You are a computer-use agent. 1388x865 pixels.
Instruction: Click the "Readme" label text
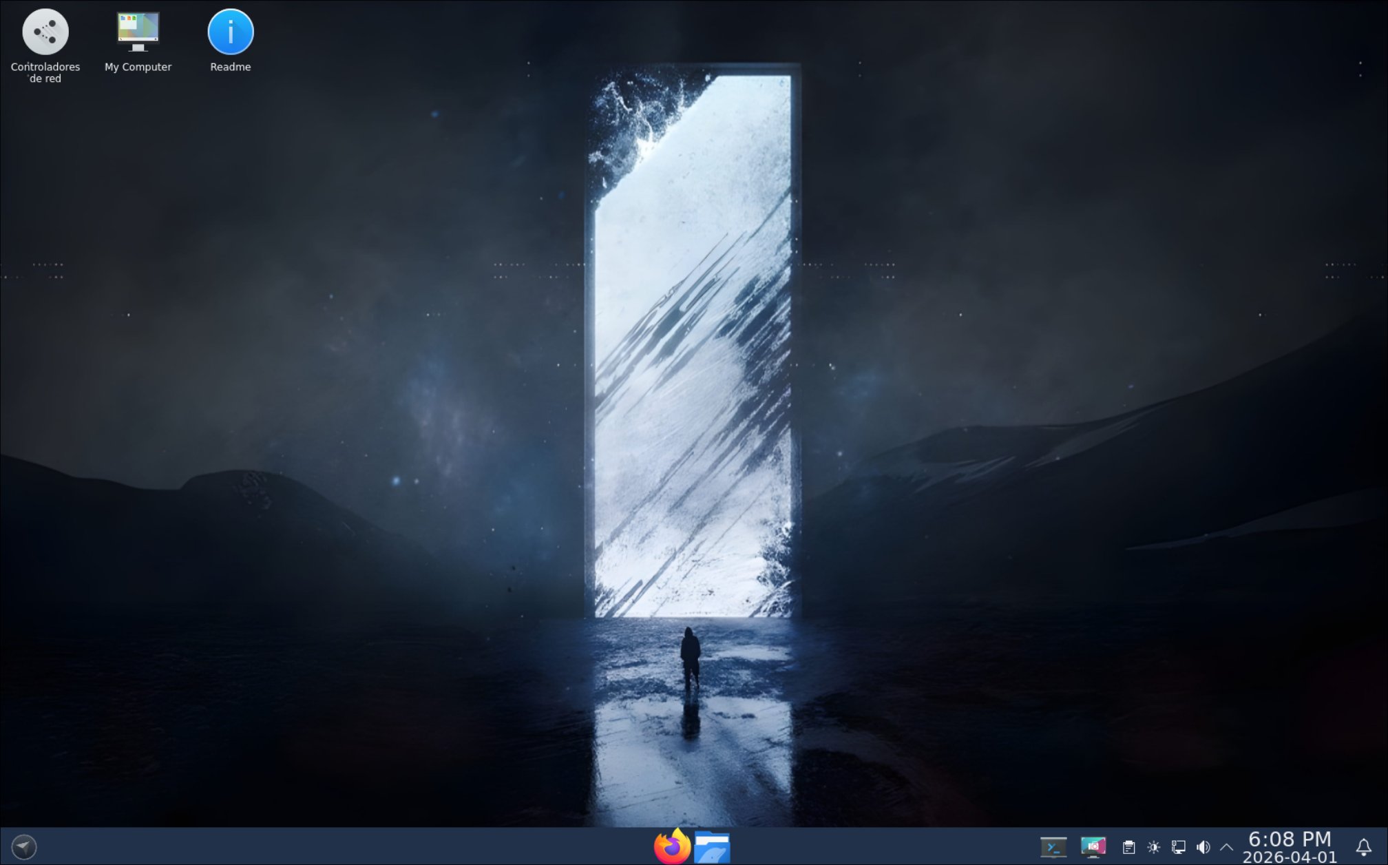tap(231, 67)
